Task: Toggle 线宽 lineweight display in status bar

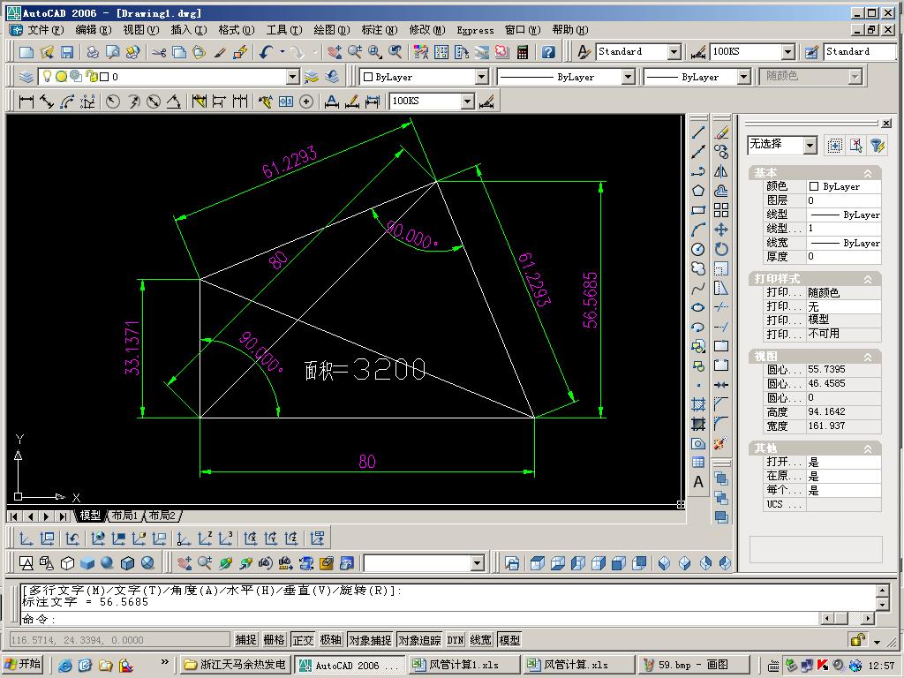Action: (x=481, y=640)
